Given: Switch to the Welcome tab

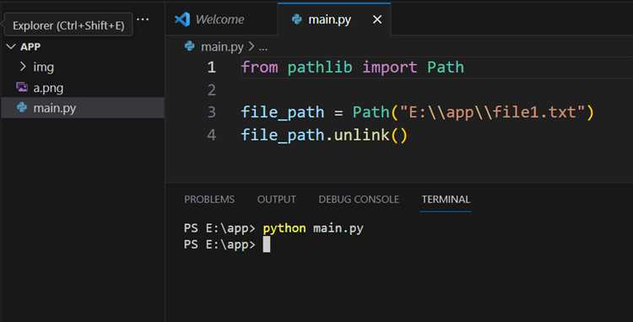Looking at the screenshot, I should point(222,19).
